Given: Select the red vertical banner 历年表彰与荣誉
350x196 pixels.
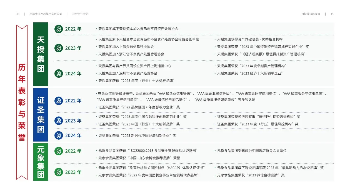Looking at the screenshot, I should pos(22,102).
